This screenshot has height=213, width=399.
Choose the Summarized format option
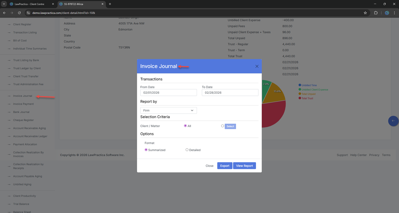tap(146, 150)
